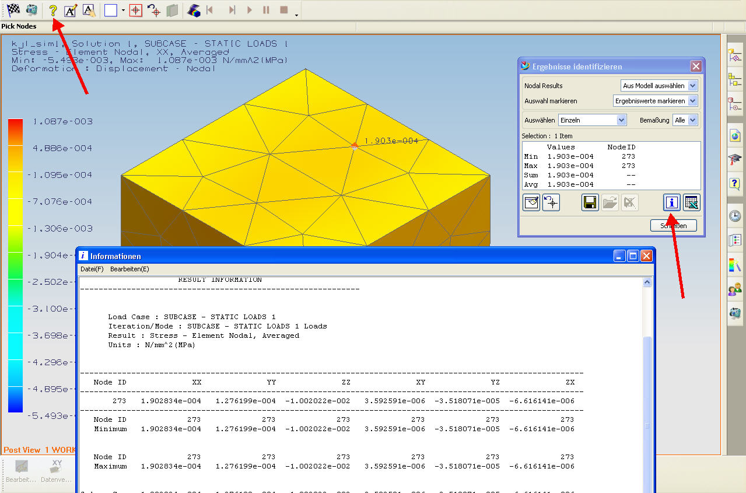The height and width of the screenshot is (493, 746).
Task: Open the Datei(F) menu
Action: tap(92, 269)
